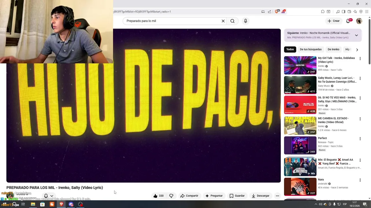The height and width of the screenshot is (208, 371).
Task: Open options menu for Gaby Music video
Action: pyautogui.click(x=360, y=79)
